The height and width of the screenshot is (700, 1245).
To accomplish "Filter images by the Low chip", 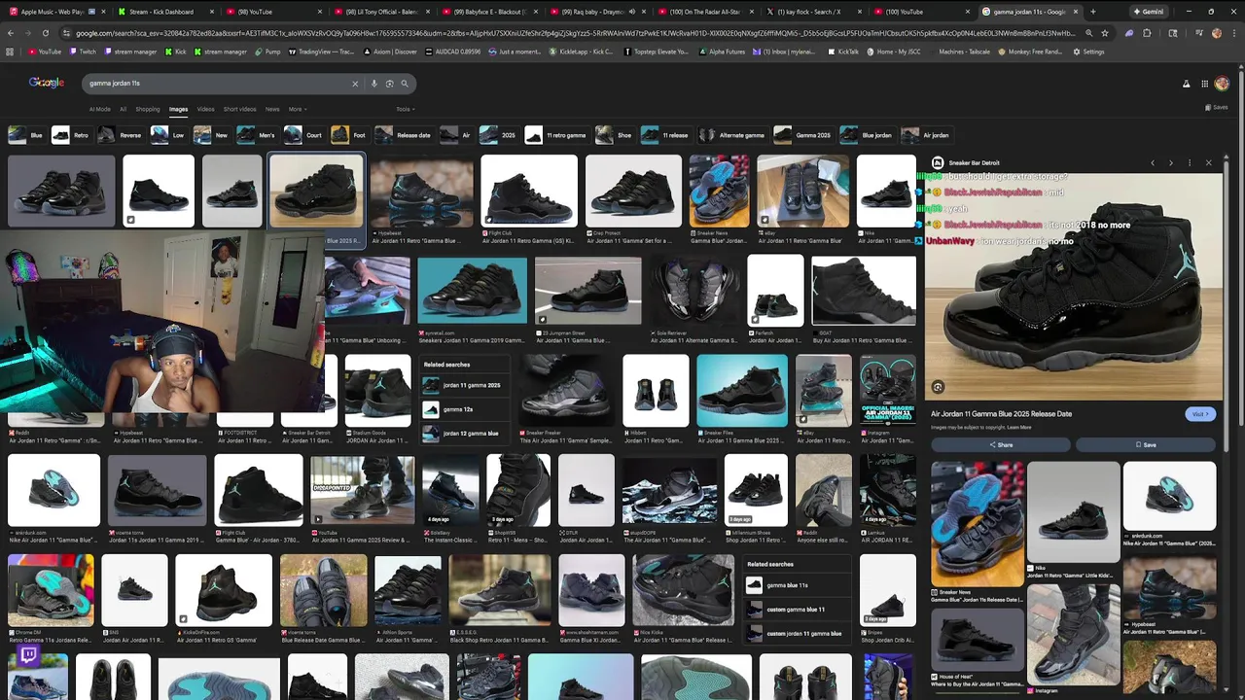I will [168, 135].
